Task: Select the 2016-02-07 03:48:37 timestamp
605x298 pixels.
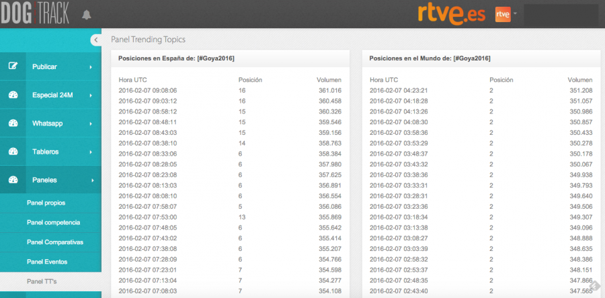Action: coord(399,154)
